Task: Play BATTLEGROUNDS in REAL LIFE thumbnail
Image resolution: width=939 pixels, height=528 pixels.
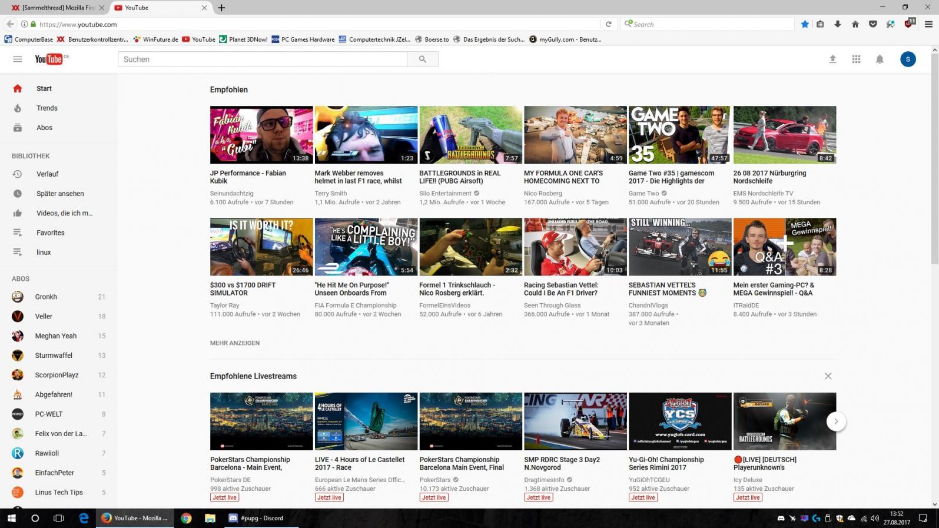Action: click(x=470, y=135)
